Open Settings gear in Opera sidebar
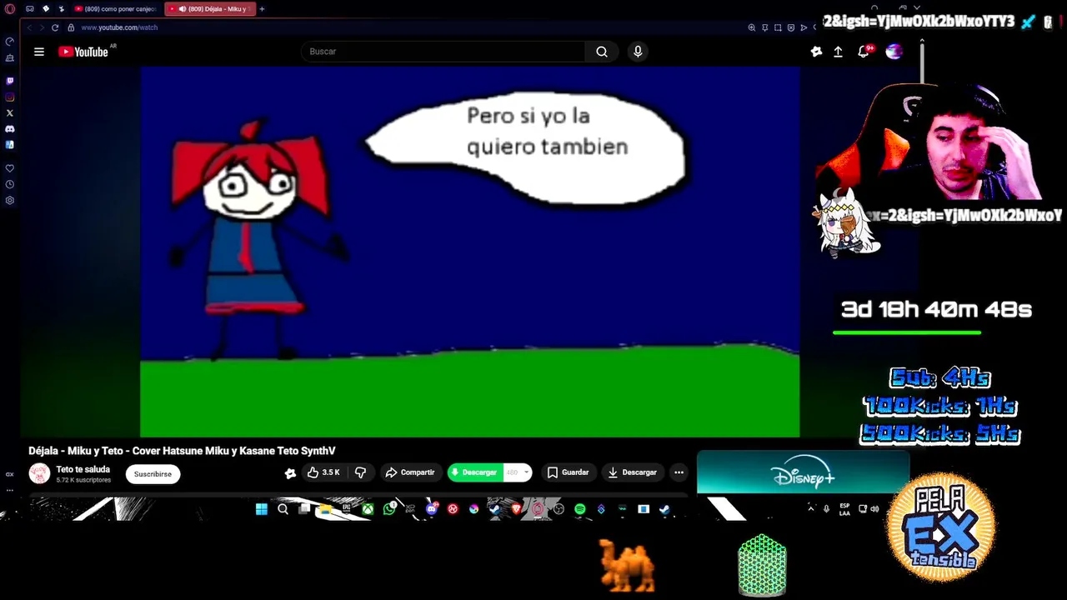This screenshot has width=1067, height=600. tap(10, 200)
